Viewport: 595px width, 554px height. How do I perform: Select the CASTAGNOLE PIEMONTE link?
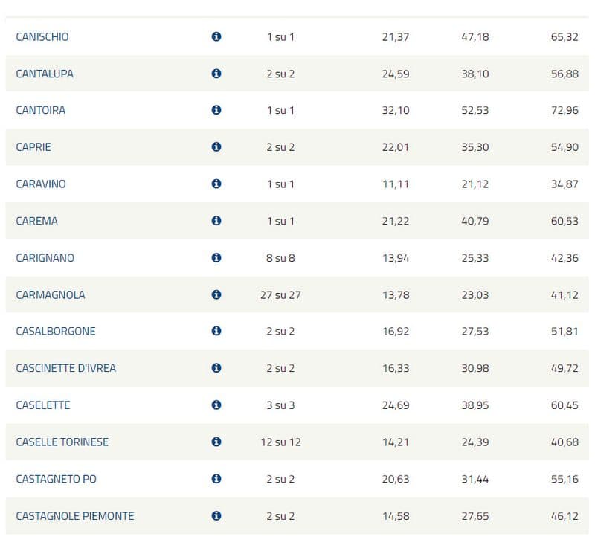[75, 515]
